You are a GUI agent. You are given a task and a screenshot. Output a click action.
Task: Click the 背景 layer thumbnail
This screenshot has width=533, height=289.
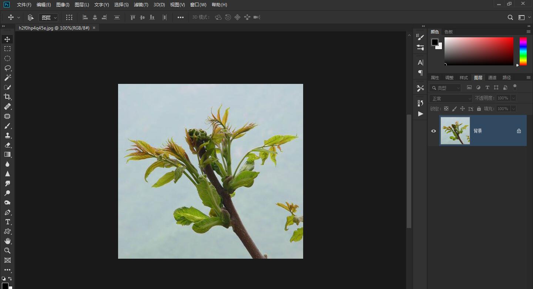pos(455,130)
